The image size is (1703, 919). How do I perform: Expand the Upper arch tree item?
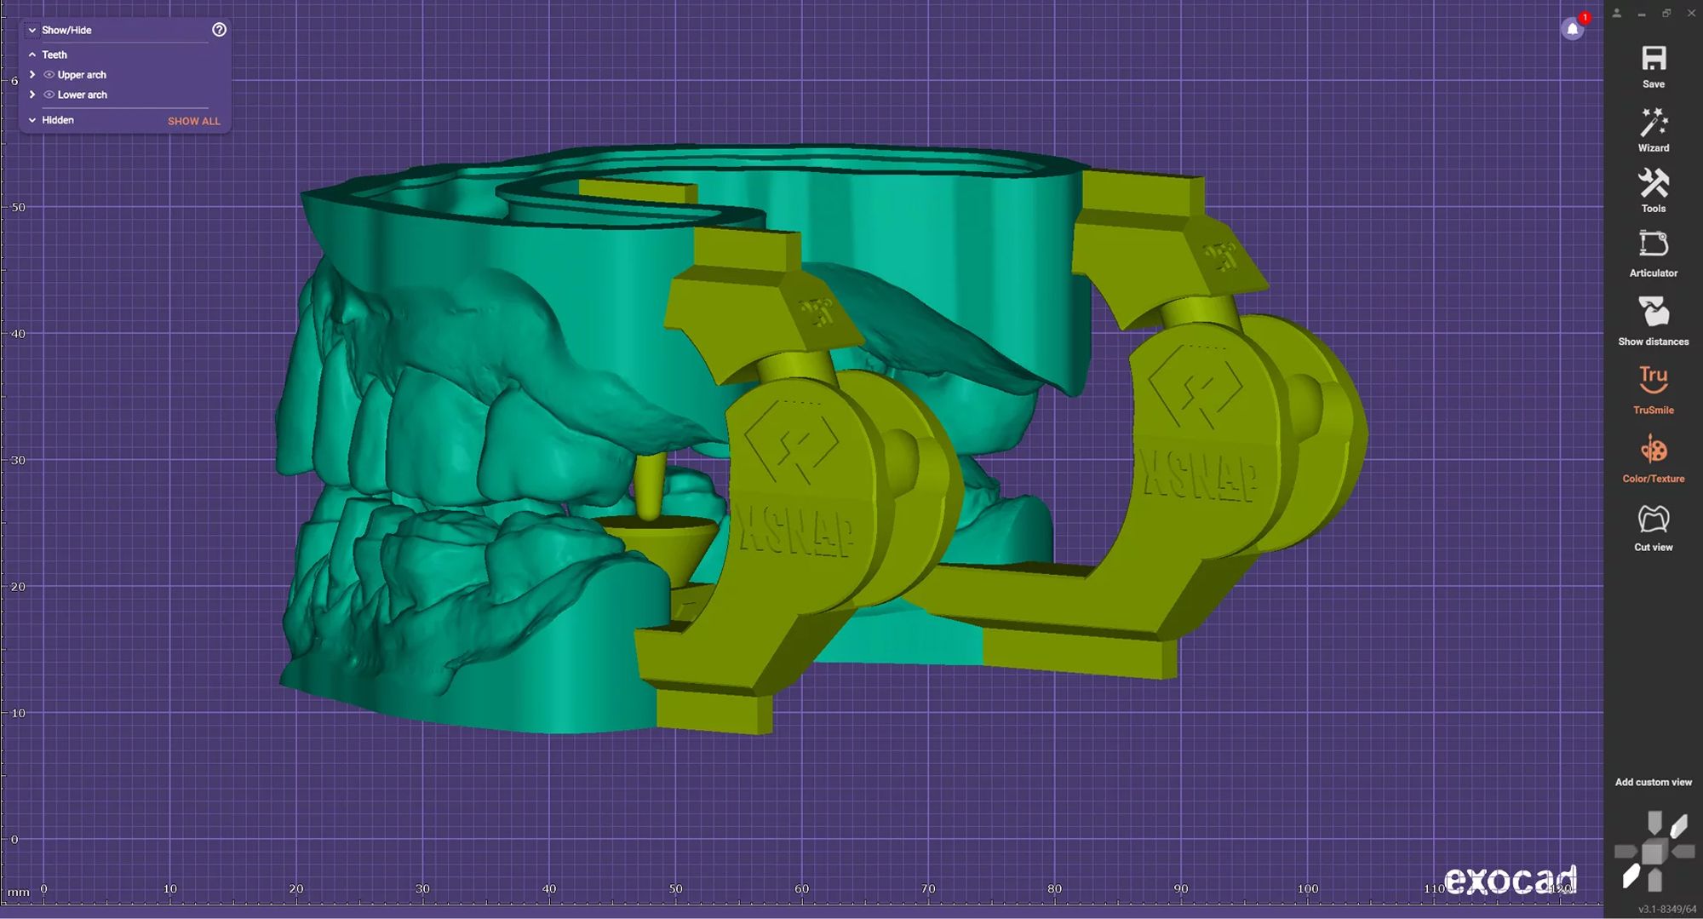[32, 75]
